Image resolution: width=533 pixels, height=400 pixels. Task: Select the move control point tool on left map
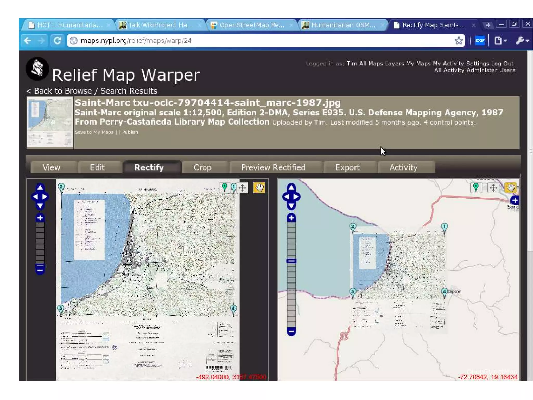[242, 188]
